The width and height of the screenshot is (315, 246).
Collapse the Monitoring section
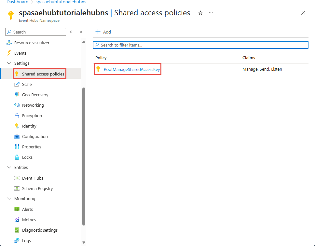pos(9,198)
